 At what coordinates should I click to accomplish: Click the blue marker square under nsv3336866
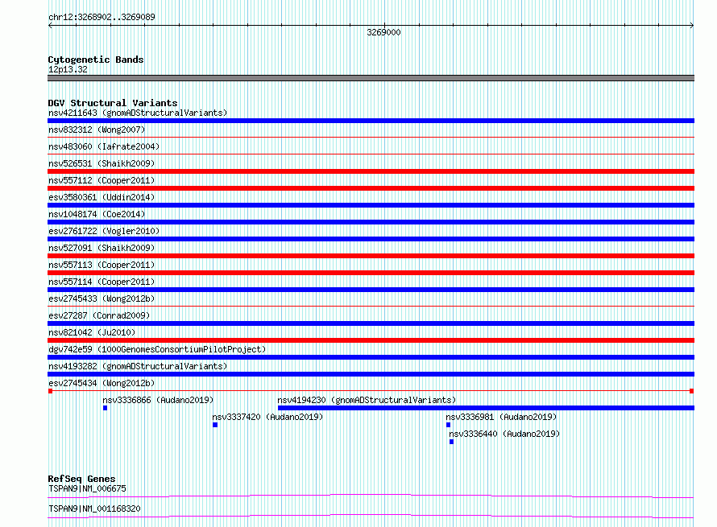pos(106,408)
